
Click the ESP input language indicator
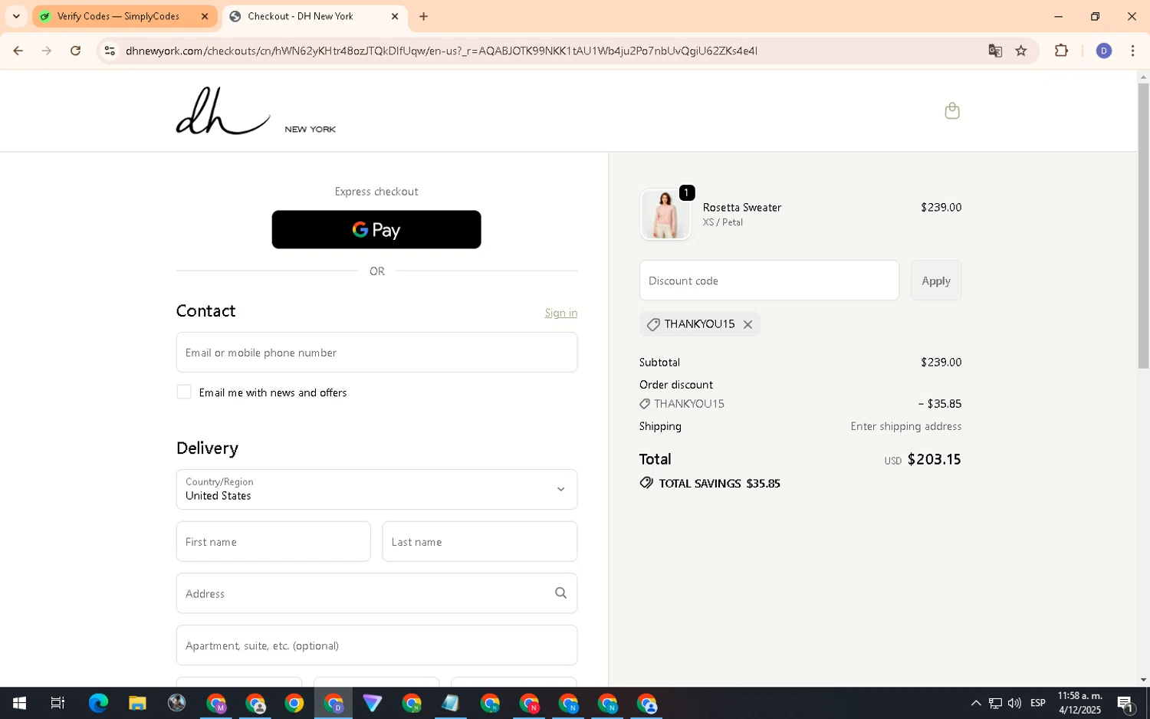pos(1038,703)
